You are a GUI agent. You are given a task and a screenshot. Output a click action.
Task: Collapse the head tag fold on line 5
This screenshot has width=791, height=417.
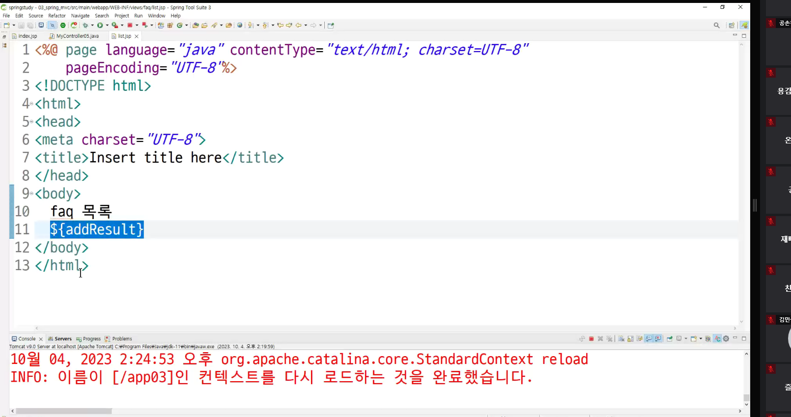pyautogui.click(x=31, y=121)
